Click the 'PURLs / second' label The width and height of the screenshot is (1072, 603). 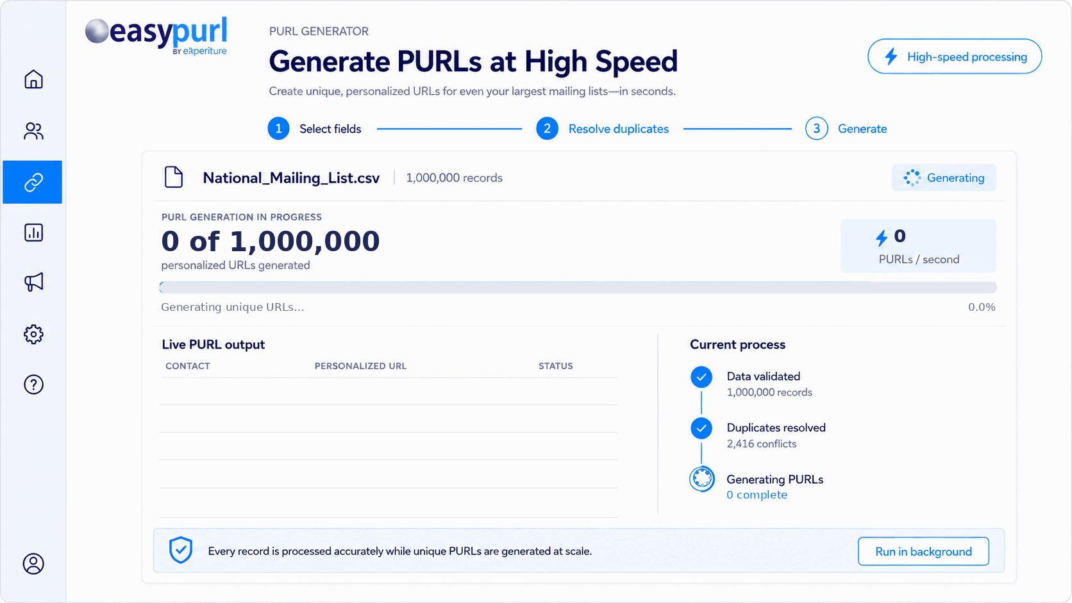pyautogui.click(x=919, y=259)
